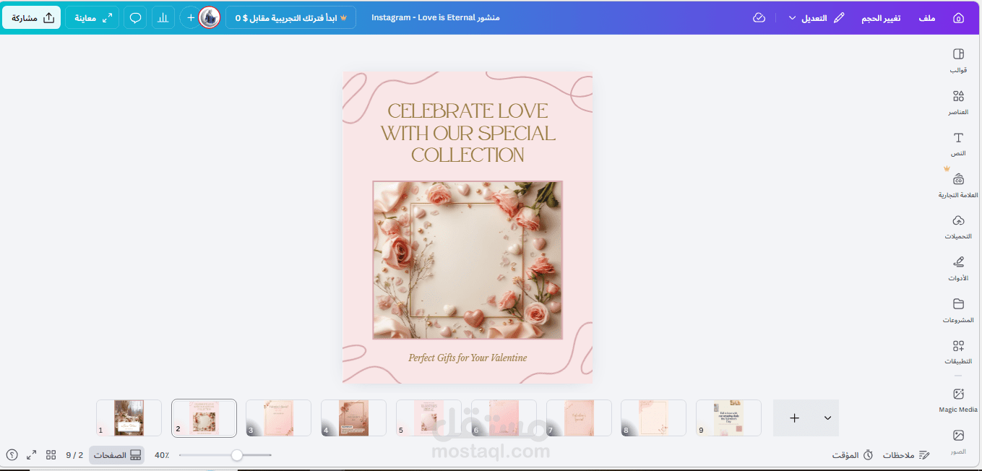This screenshot has width=982, height=471.
Task: Add collaborator with the plus icon
Action: tap(191, 17)
